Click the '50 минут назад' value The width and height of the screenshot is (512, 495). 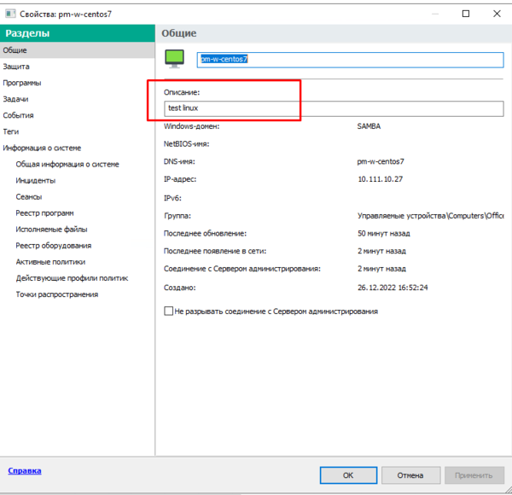click(x=384, y=234)
